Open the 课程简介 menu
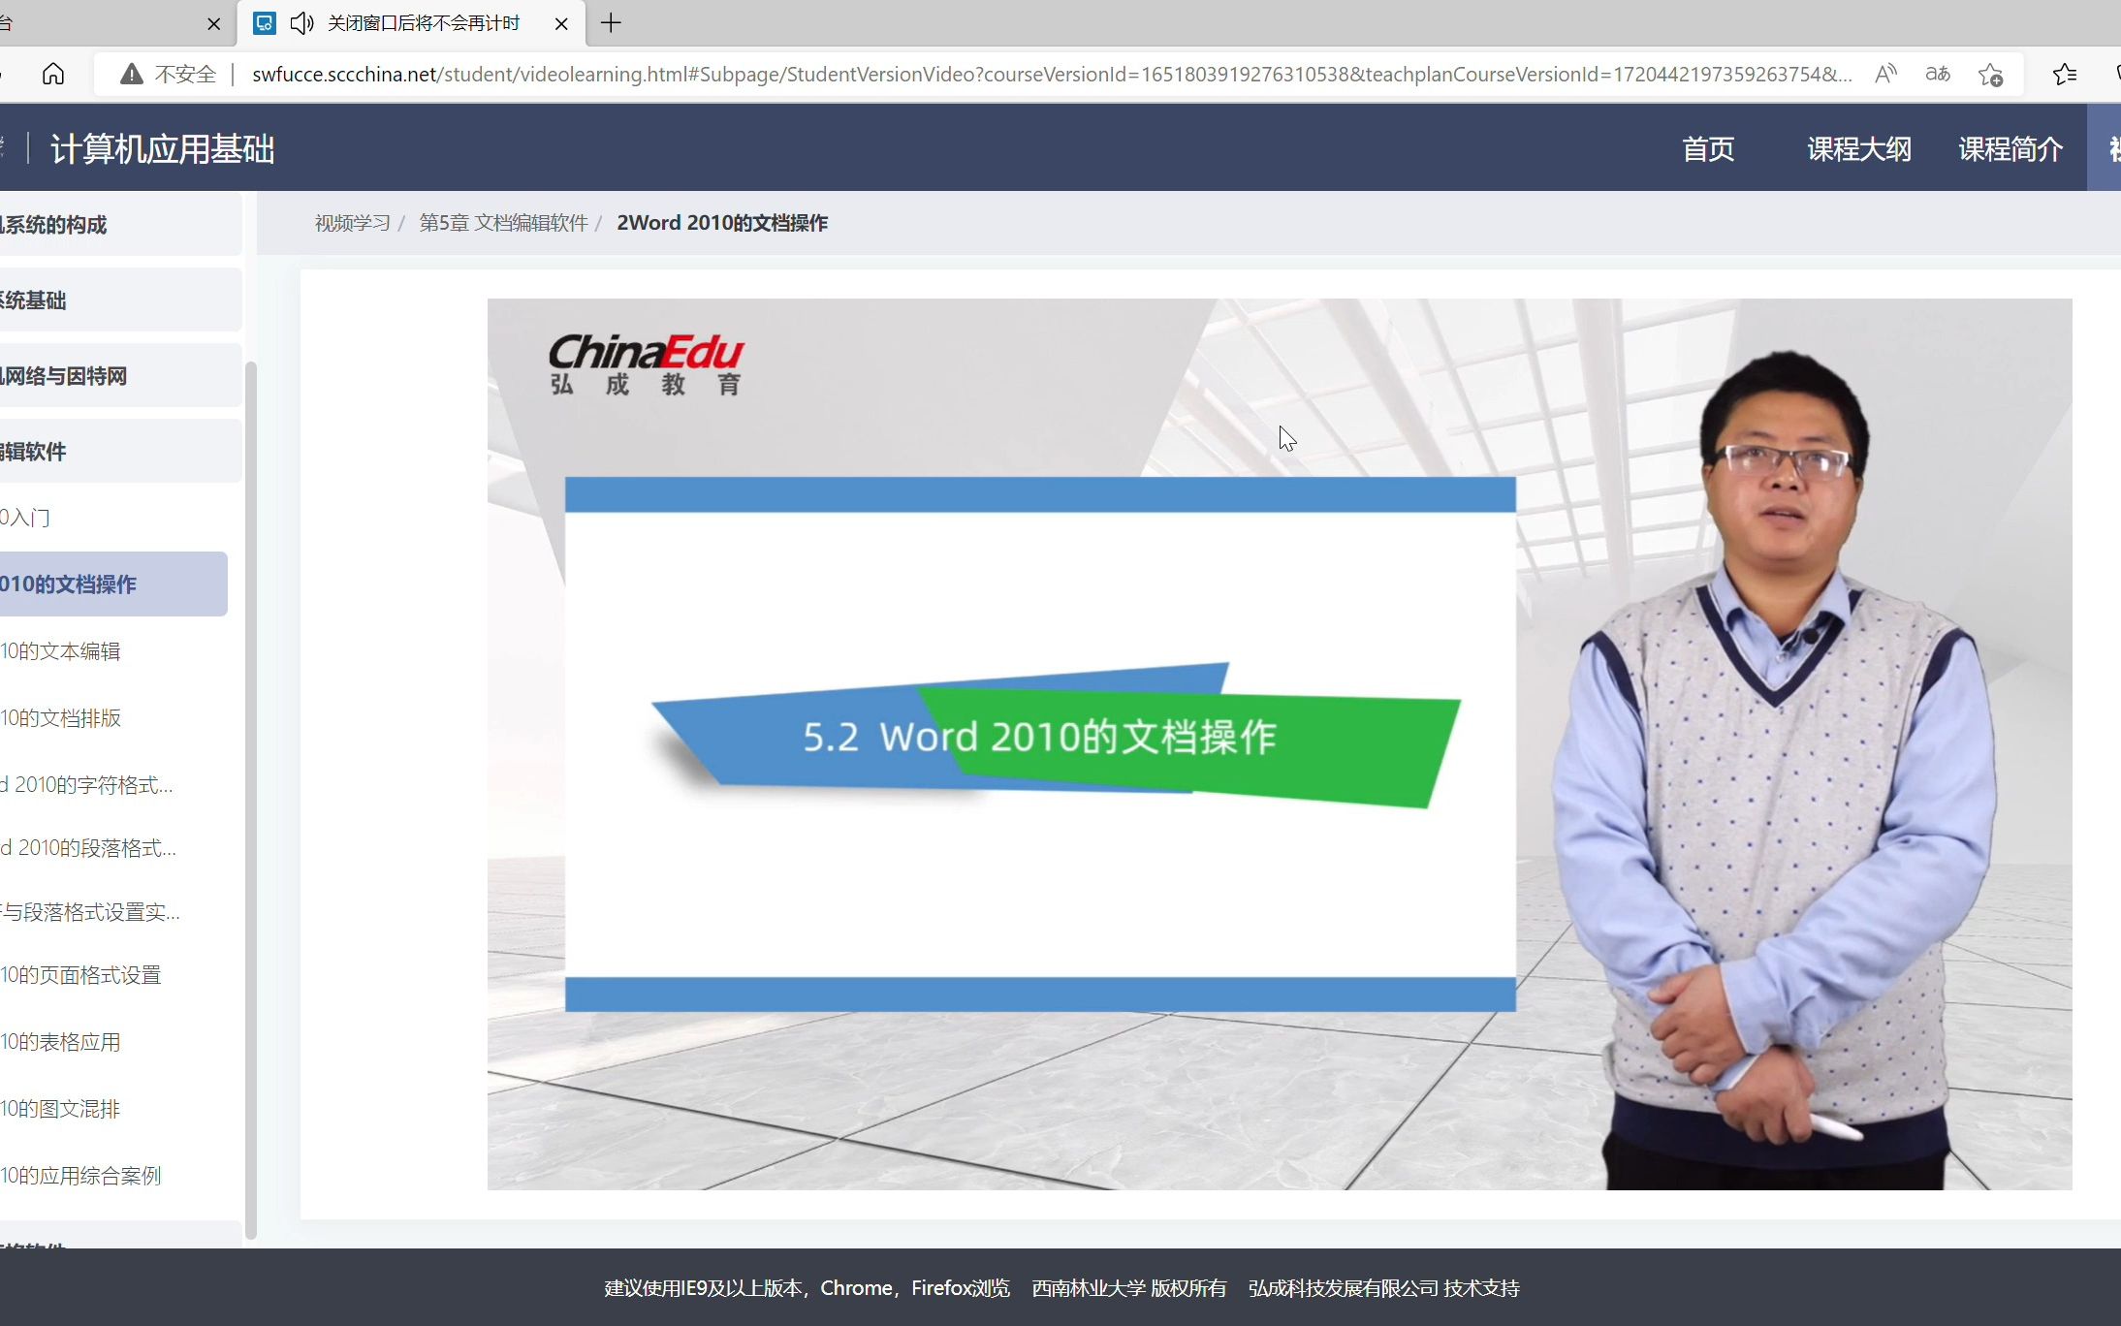The width and height of the screenshot is (2121, 1326). point(2010,149)
